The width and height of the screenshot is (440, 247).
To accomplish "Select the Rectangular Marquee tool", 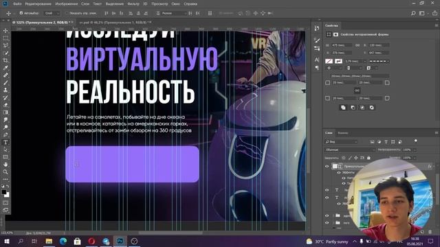I will click(5, 38).
